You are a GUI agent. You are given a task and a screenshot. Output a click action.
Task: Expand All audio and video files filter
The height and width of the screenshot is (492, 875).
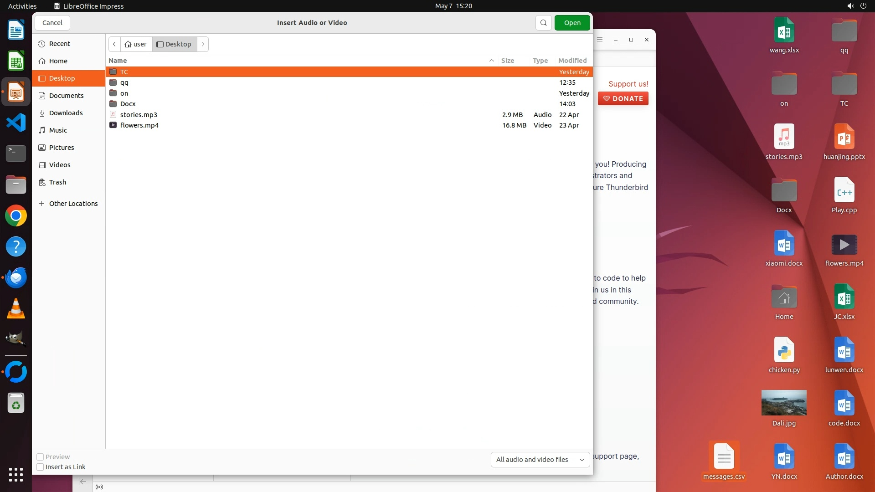tap(540, 460)
